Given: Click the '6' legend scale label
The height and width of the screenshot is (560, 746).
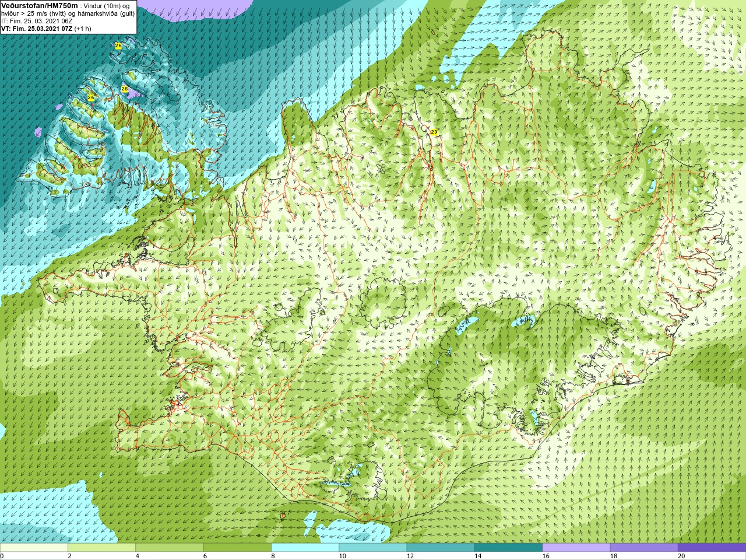Looking at the screenshot, I should coord(205,556).
